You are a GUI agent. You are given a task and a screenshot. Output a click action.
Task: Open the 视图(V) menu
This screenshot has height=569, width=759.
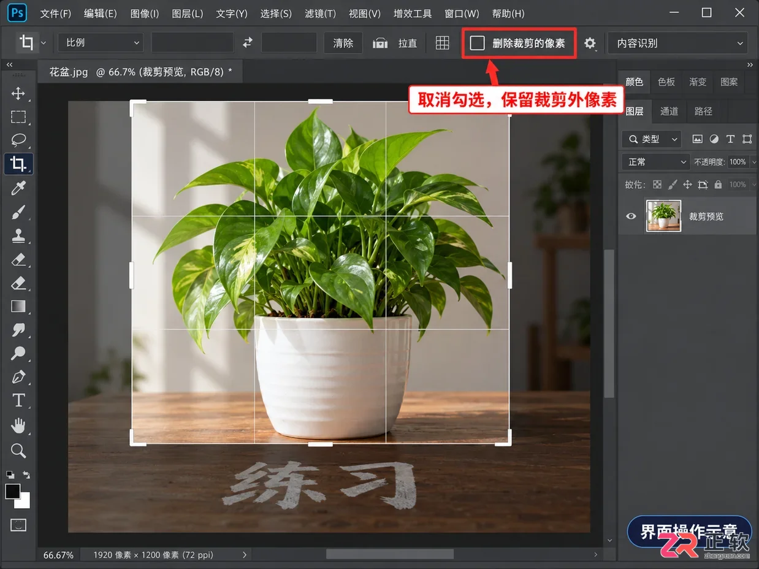click(364, 13)
